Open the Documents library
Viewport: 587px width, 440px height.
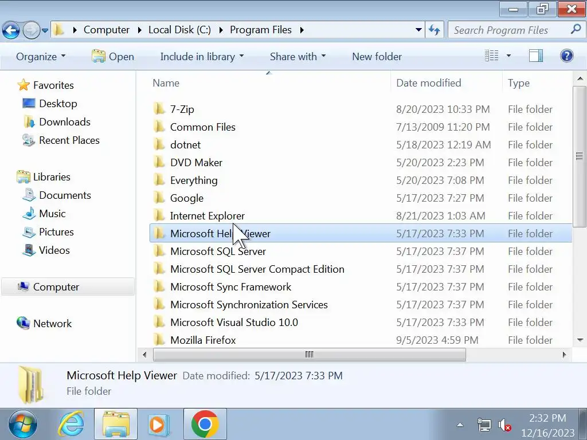(x=57, y=195)
